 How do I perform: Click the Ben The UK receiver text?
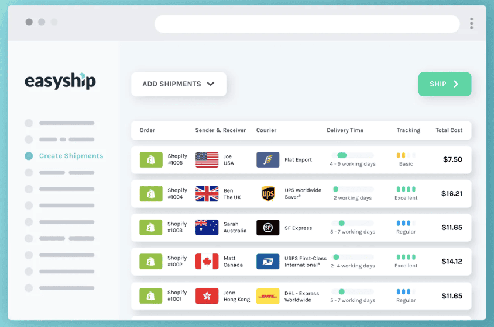click(232, 194)
